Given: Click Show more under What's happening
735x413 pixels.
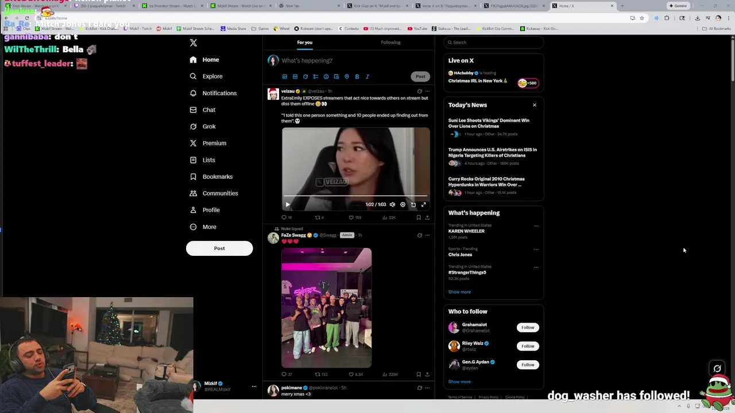Looking at the screenshot, I should (459, 292).
